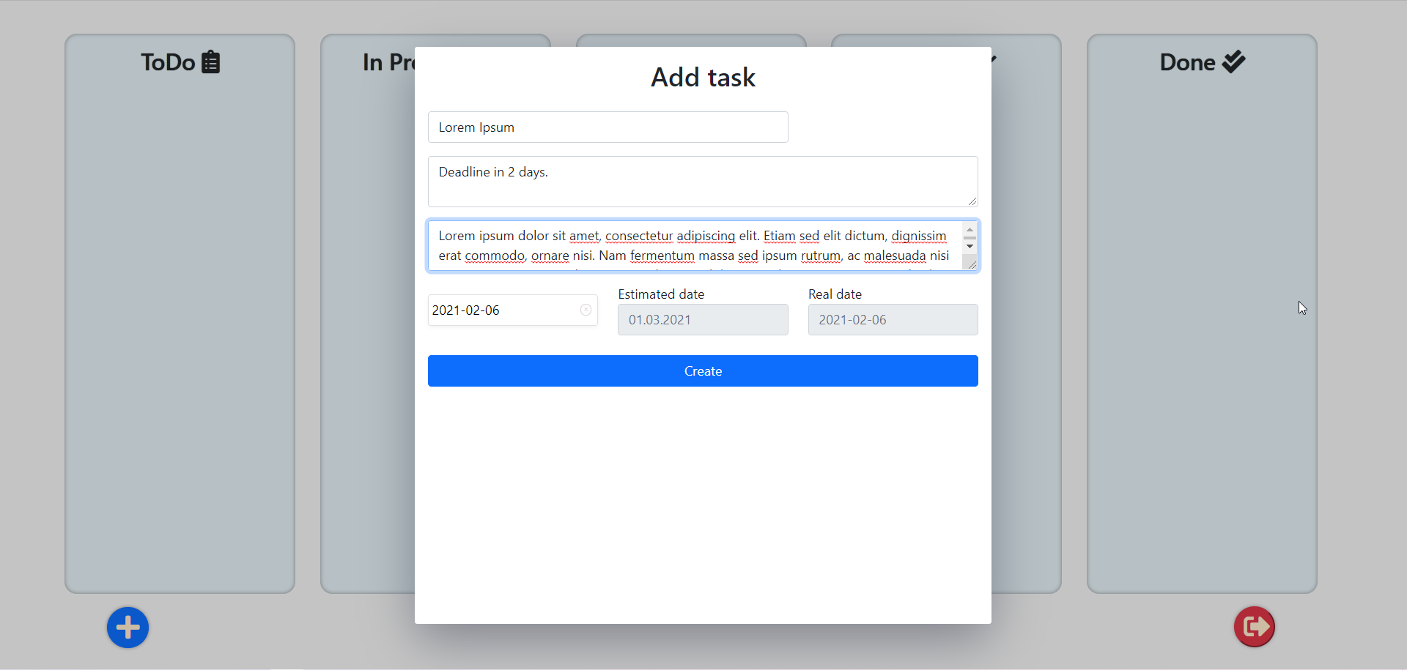1407x670 pixels.
Task: Click the 'Real date' label
Action: tap(835, 294)
